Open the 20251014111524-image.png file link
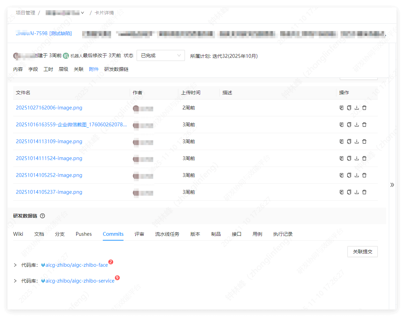This screenshot has width=404, height=317. coord(49,158)
